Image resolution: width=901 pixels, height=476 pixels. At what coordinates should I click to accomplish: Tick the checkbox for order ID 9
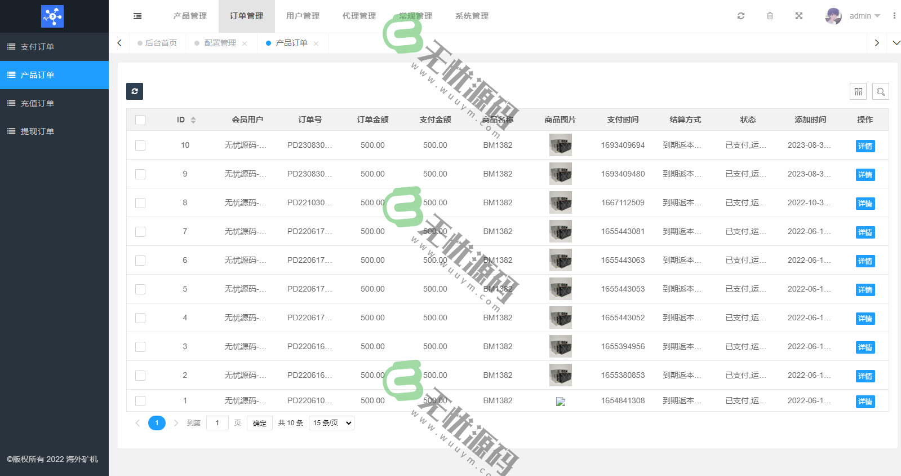[x=140, y=174]
